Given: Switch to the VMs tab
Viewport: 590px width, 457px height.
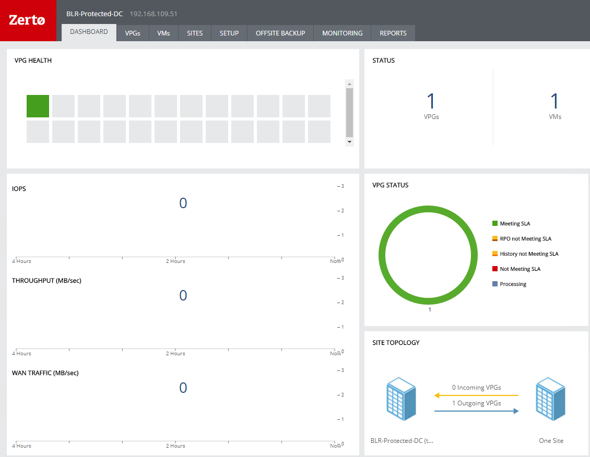Looking at the screenshot, I should click(x=163, y=33).
